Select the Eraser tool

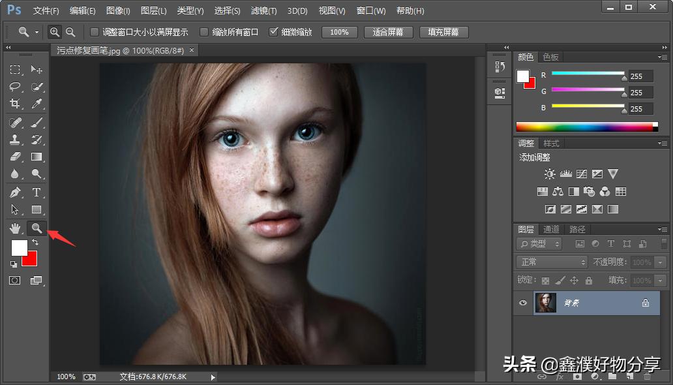click(x=15, y=157)
